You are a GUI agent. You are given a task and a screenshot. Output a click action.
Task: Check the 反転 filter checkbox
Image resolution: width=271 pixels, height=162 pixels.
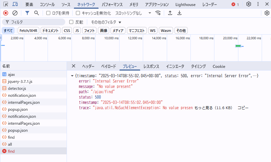point(71,22)
